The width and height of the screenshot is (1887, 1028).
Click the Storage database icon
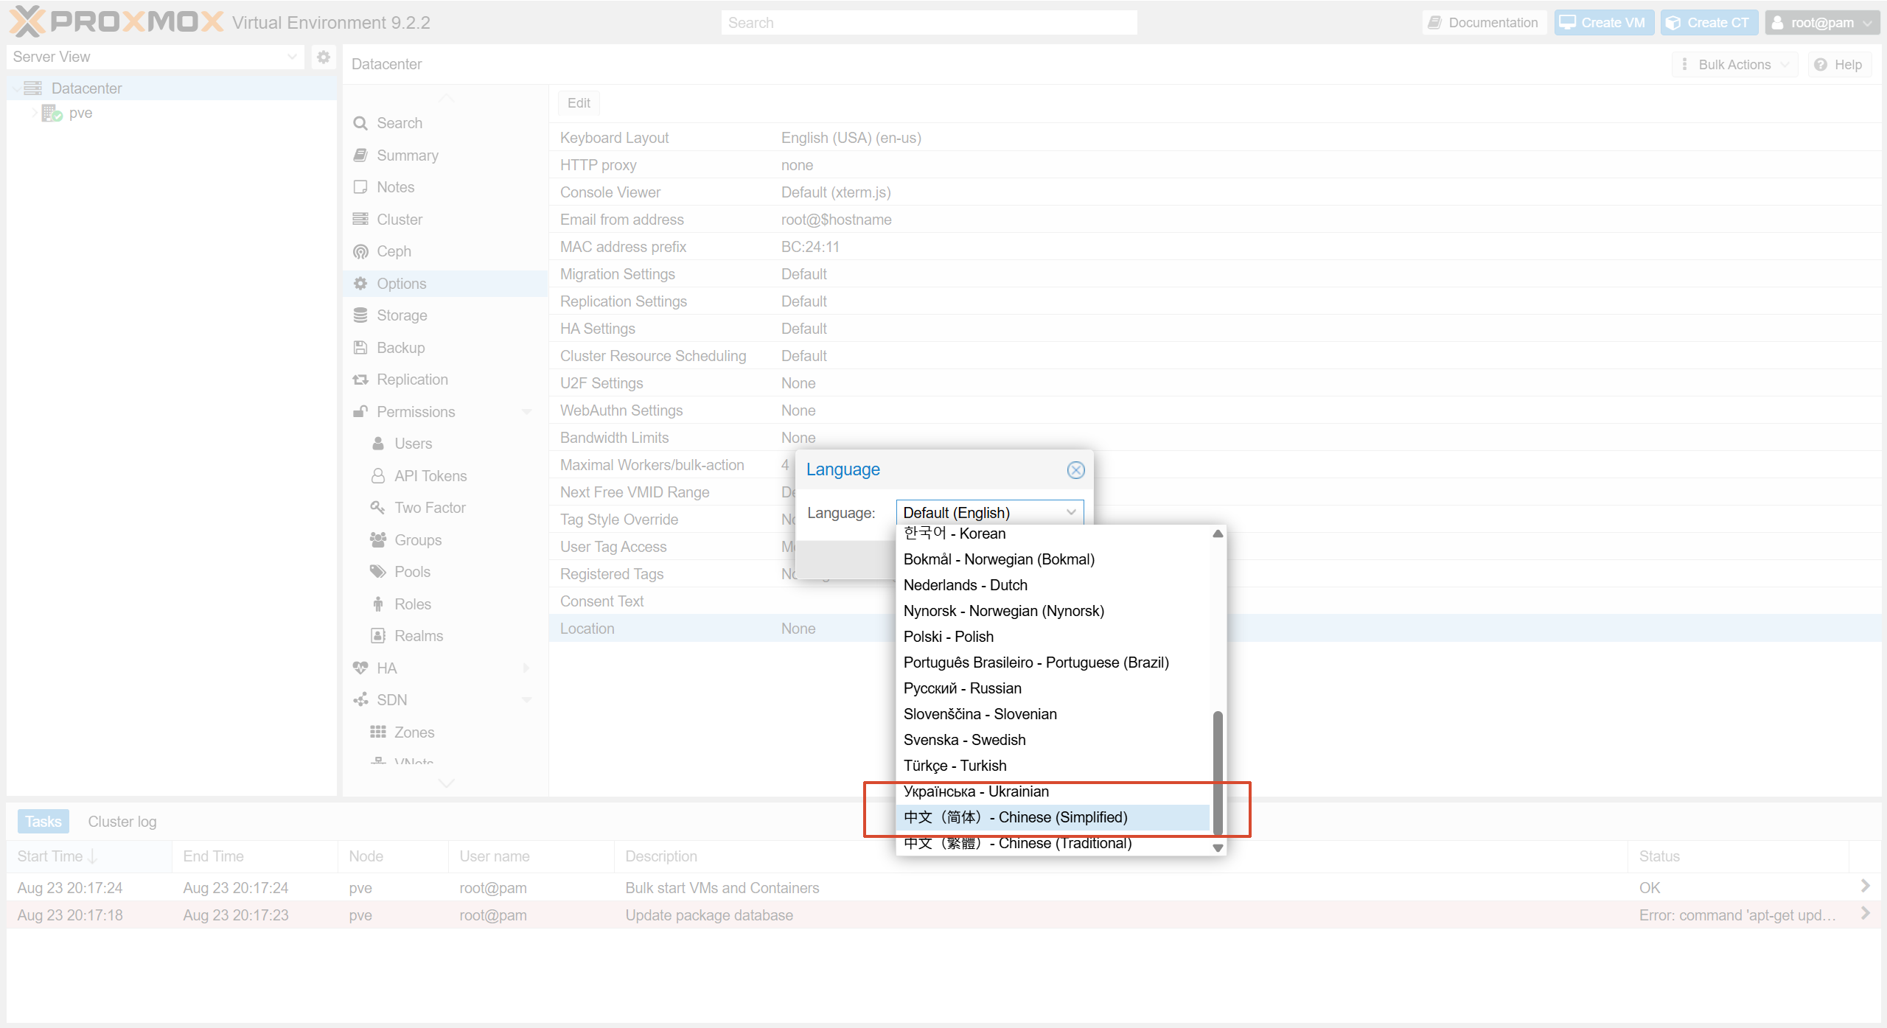pos(360,315)
